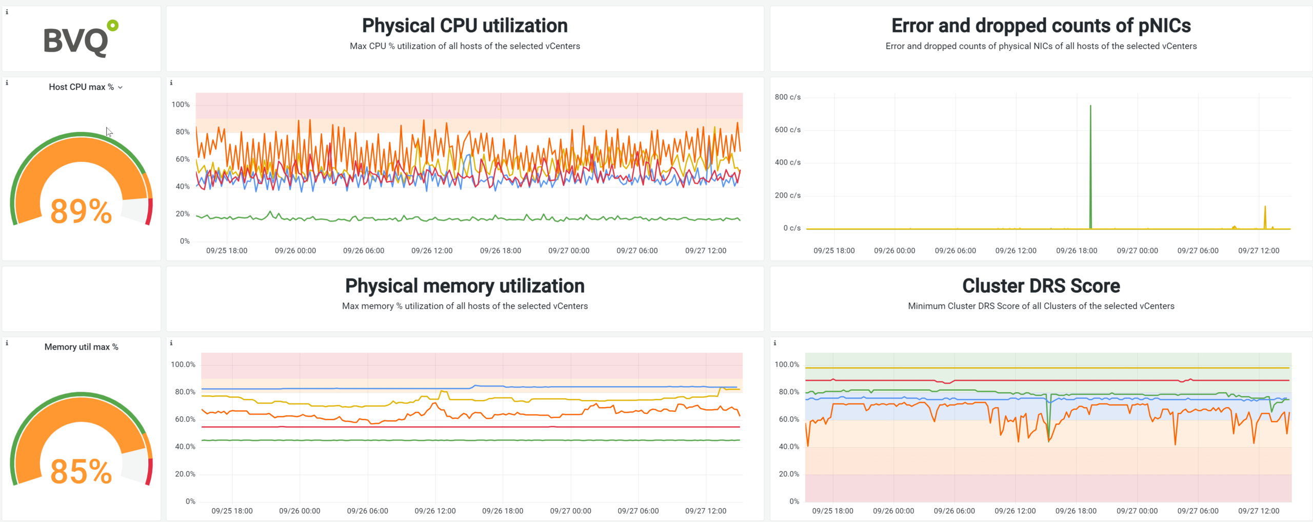Select the Physical memory utilization heading

tap(465, 286)
